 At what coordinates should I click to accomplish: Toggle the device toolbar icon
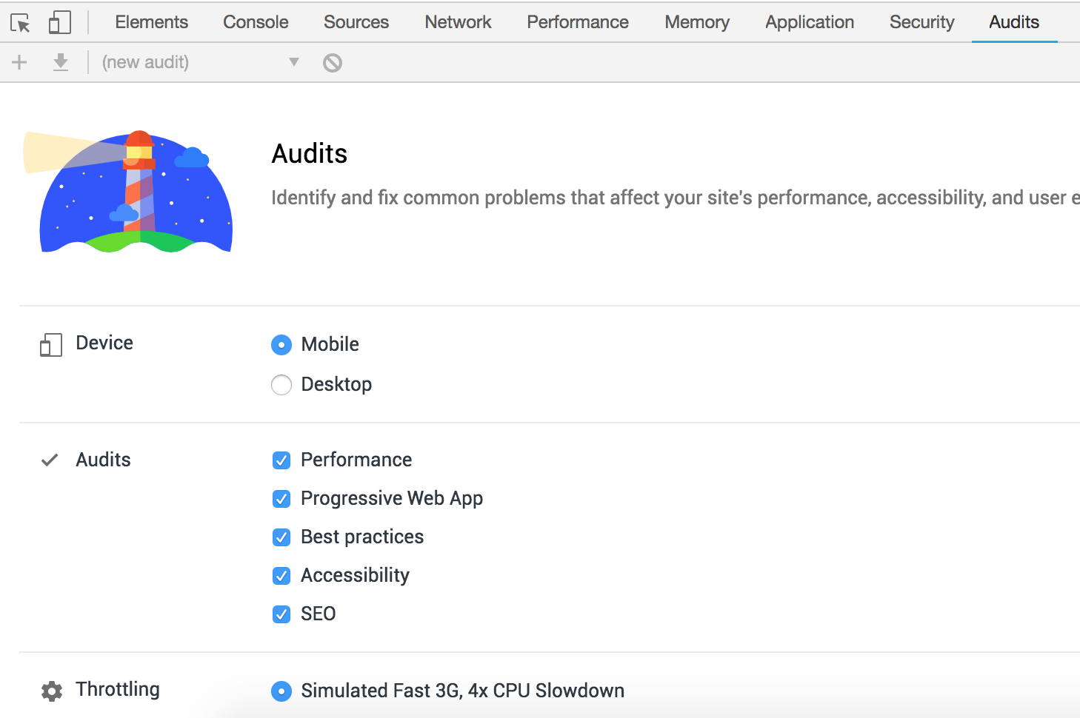(60, 22)
